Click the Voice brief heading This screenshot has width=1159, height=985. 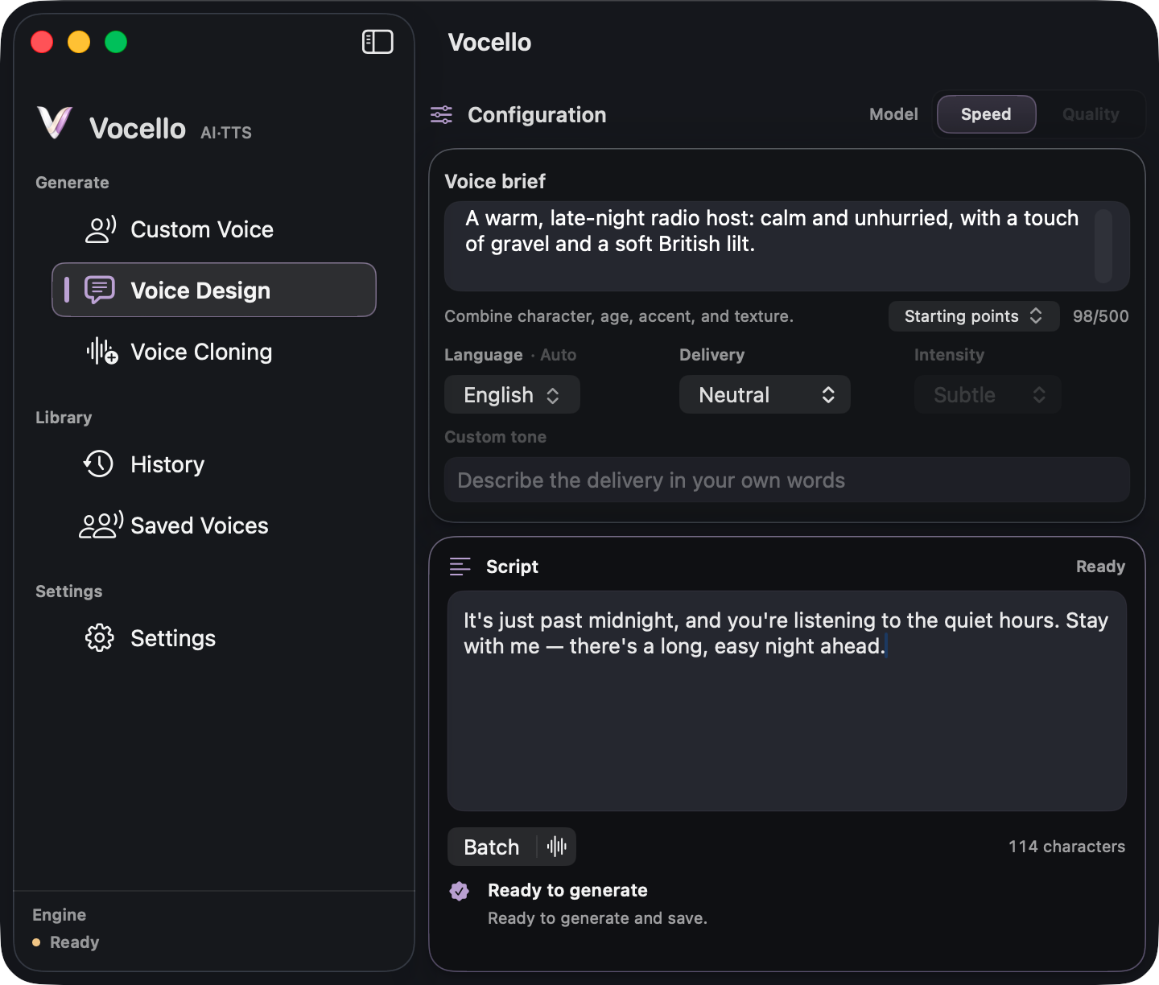point(495,181)
